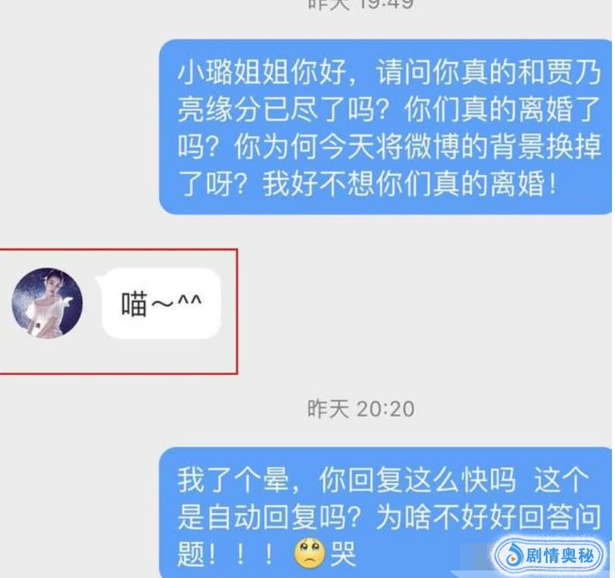Tap the words 这个 ending the second message's first line

[x=561, y=480]
